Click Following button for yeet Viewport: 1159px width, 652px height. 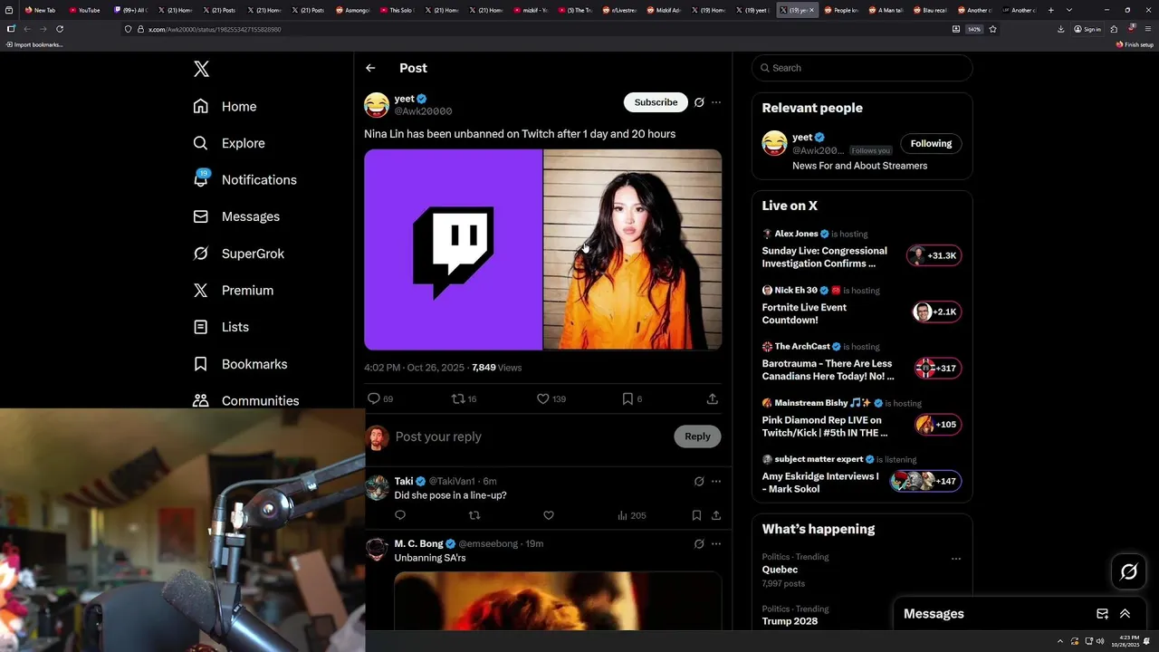pos(931,143)
